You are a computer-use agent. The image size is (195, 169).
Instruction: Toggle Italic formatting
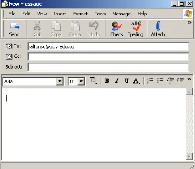(117, 81)
